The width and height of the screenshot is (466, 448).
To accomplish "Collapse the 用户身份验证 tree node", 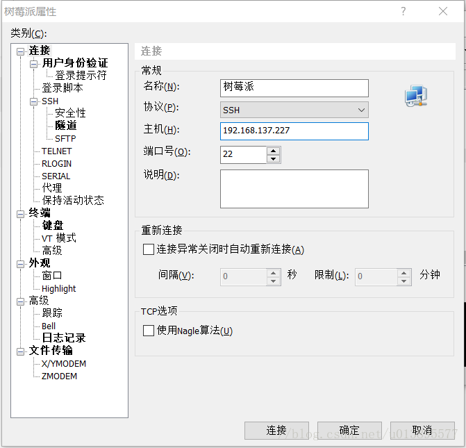I will point(33,64).
